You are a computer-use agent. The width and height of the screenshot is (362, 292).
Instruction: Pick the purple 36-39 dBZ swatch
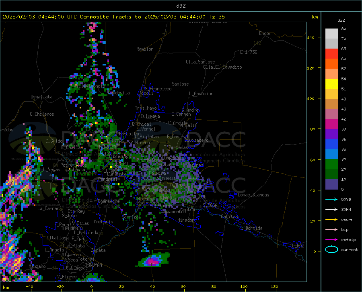pyautogui.click(x=331, y=134)
